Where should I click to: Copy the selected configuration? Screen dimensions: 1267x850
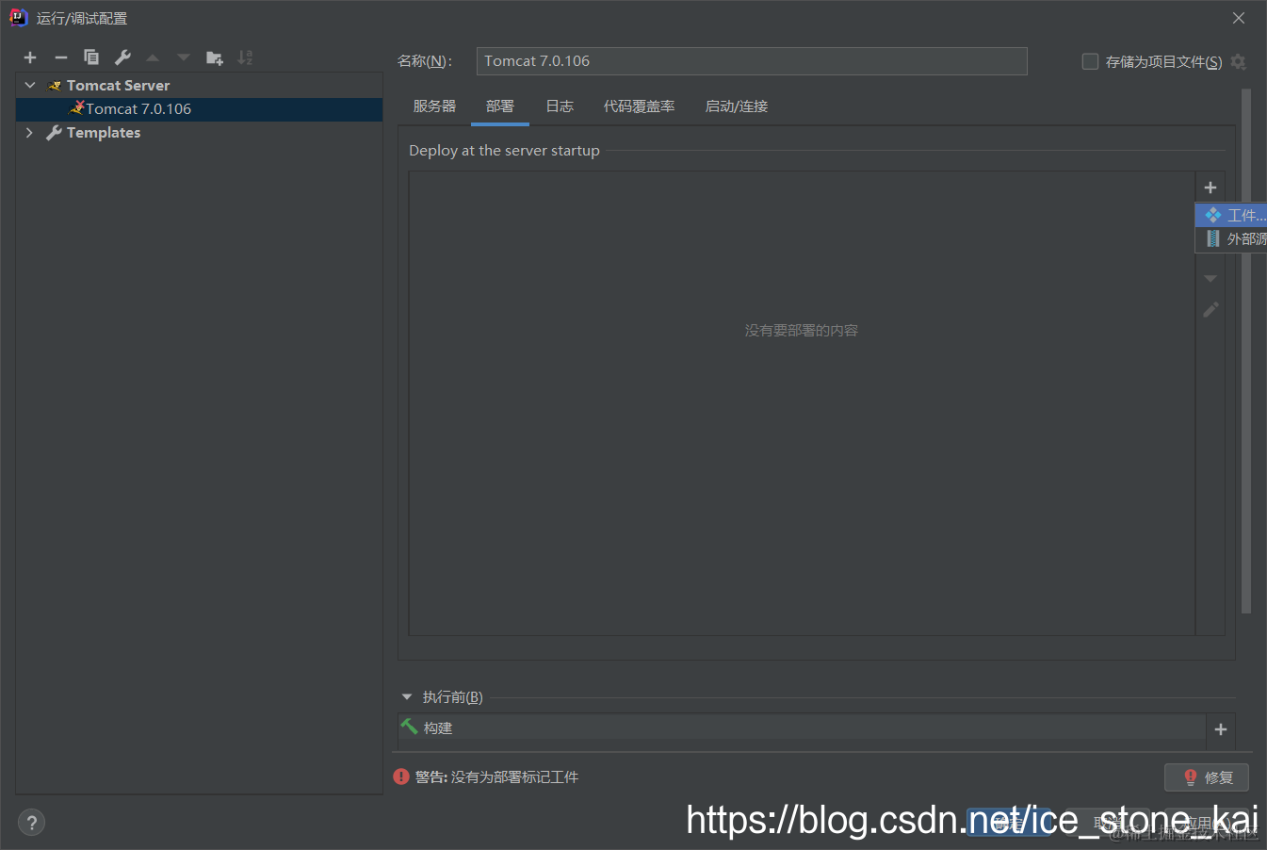tap(91, 57)
